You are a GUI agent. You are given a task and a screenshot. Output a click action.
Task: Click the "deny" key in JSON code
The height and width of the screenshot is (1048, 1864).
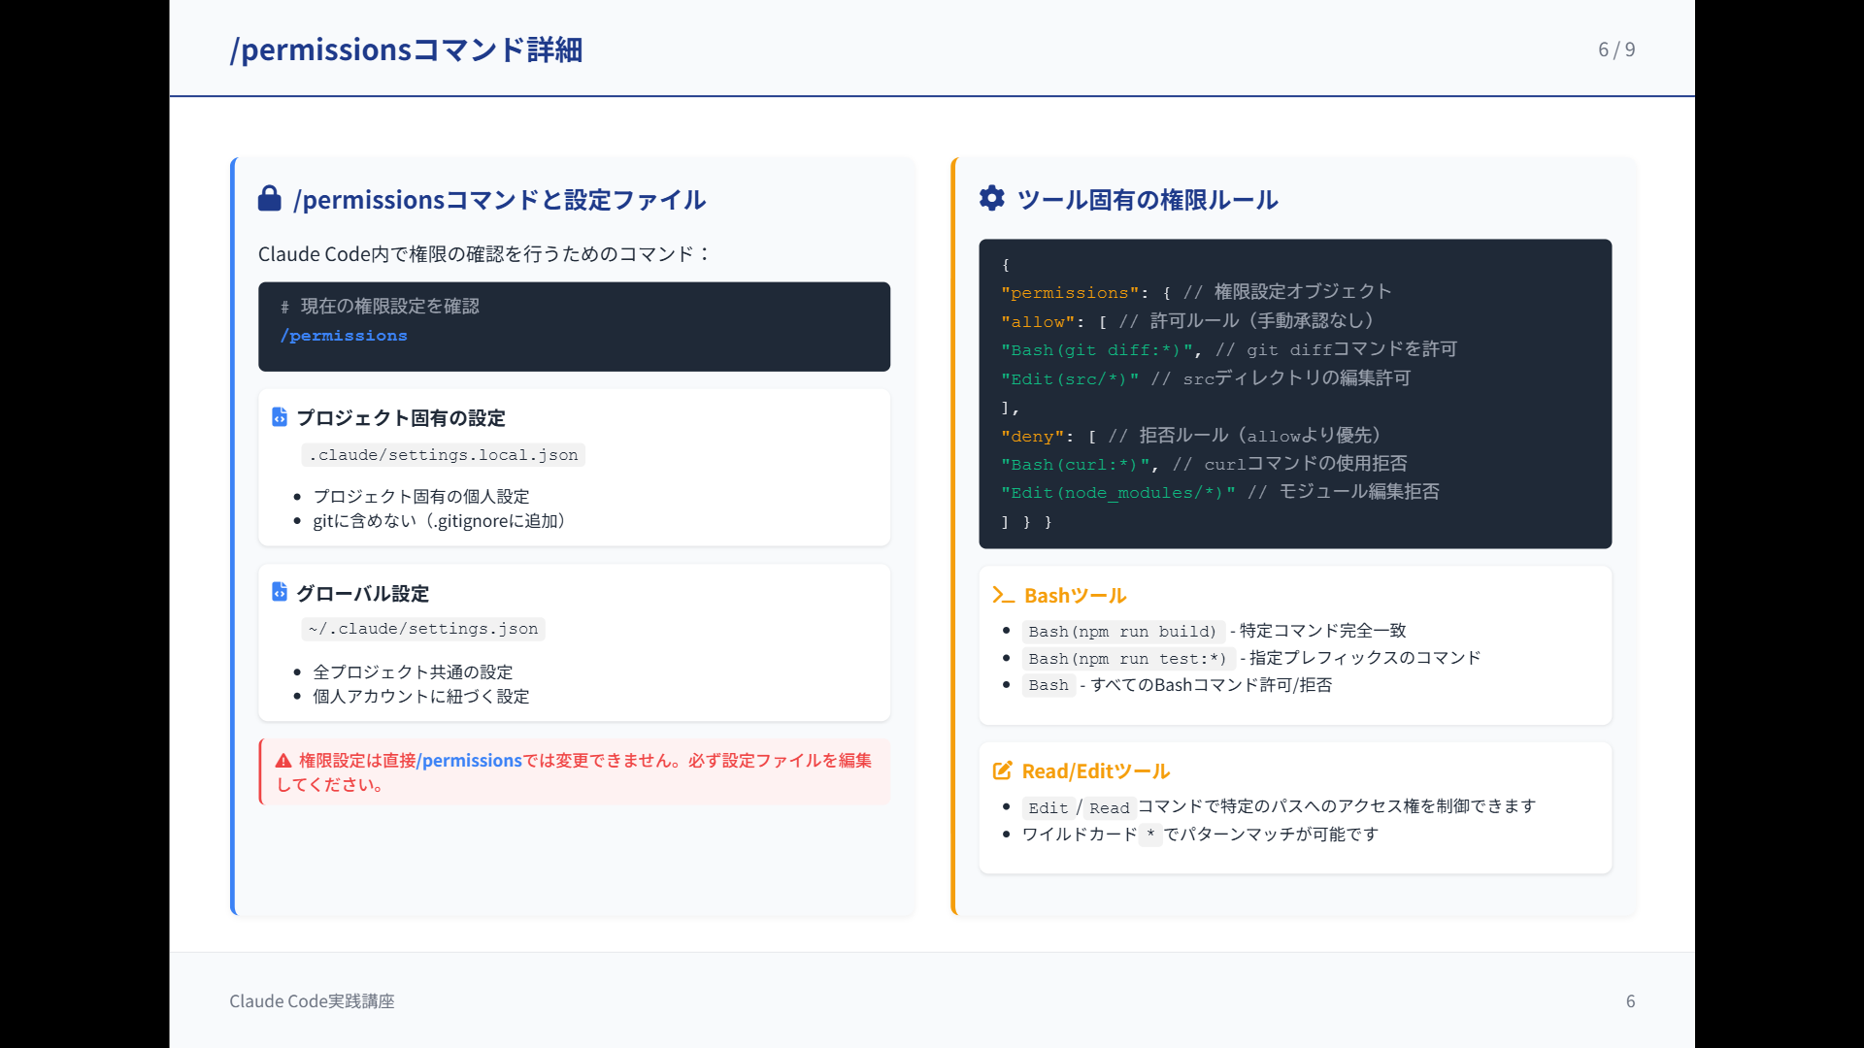point(1032,437)
